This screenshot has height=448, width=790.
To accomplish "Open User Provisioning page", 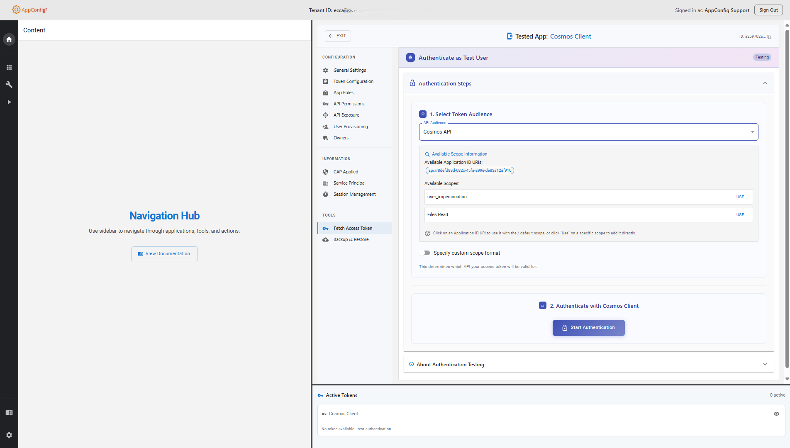I will point(351,127).
